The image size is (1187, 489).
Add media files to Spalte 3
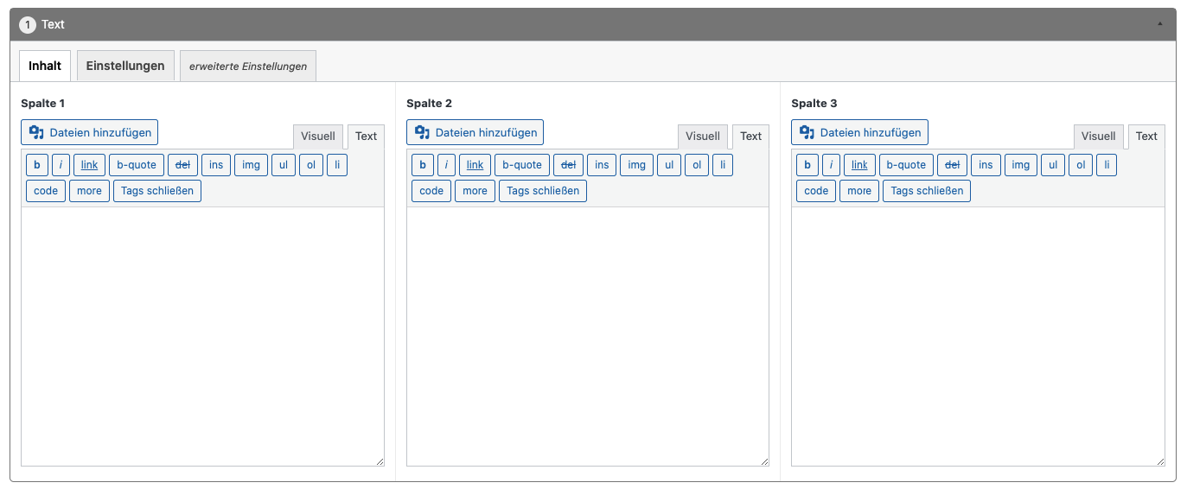(x=859, y=132)
